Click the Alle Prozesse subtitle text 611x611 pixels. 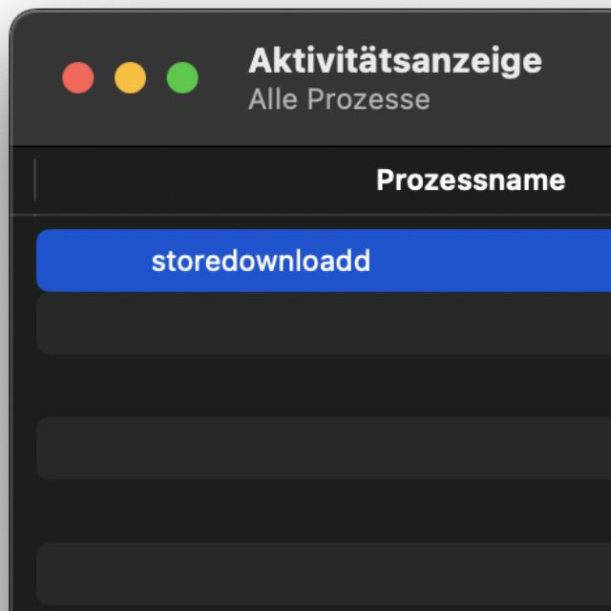[x=339, y=99]
